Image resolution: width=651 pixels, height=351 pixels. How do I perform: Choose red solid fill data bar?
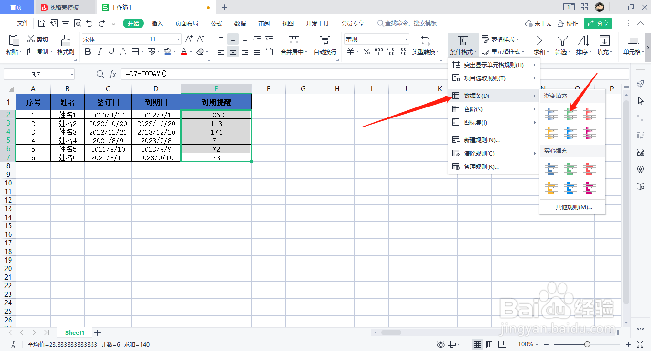coord(590,169)
